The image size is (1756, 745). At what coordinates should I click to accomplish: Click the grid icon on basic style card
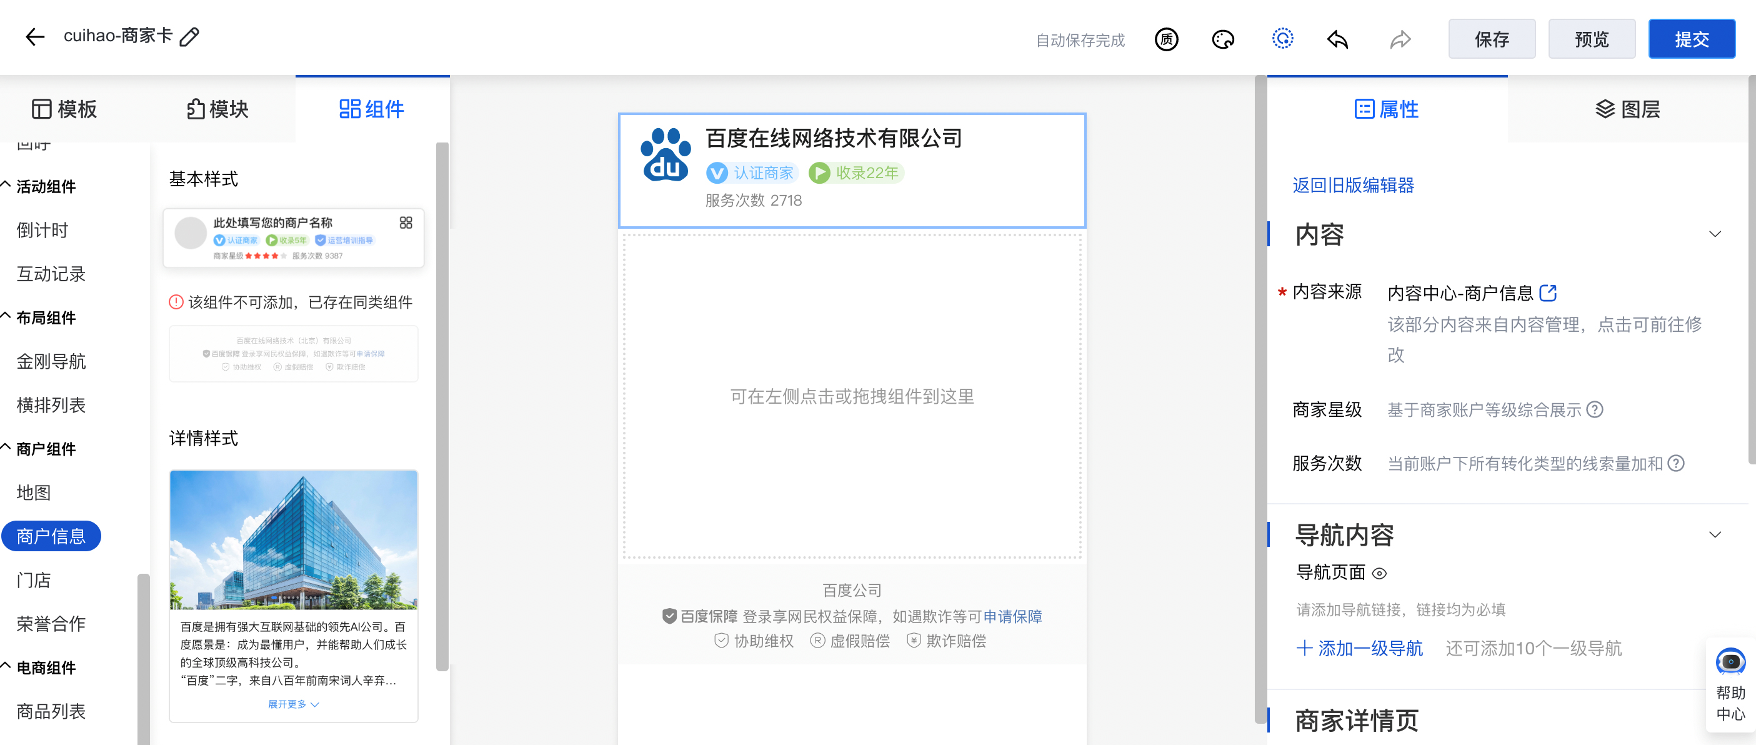406,223
